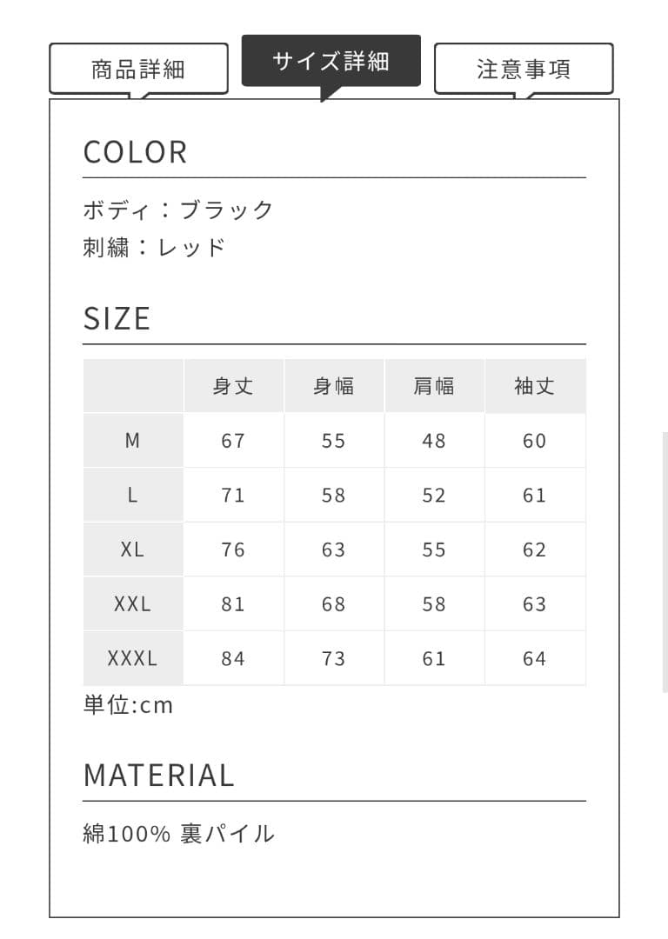Viewport: 668px width, 939px height.
Task: Click the SIZE section heading
Action: coord(116,318)
